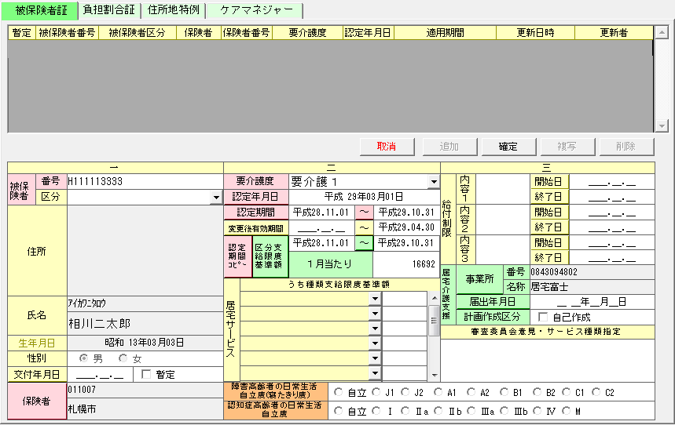This screenshot has height=425, width=675.
Task: Click the 届出年月日 label button
Action: pos(492,301)
